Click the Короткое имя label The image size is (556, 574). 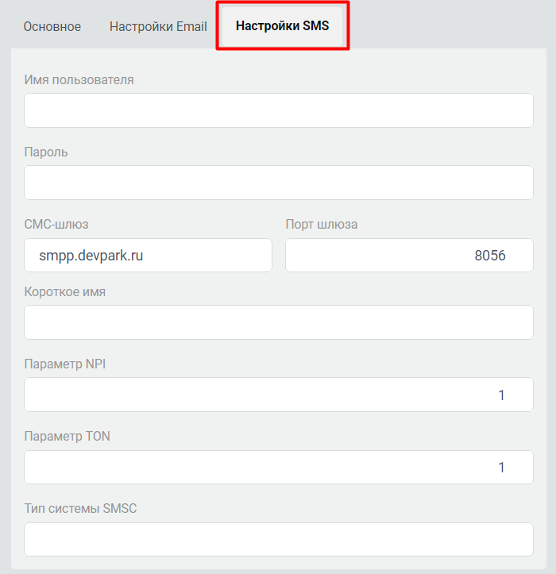pyautogui.click(x=64, y=291)
